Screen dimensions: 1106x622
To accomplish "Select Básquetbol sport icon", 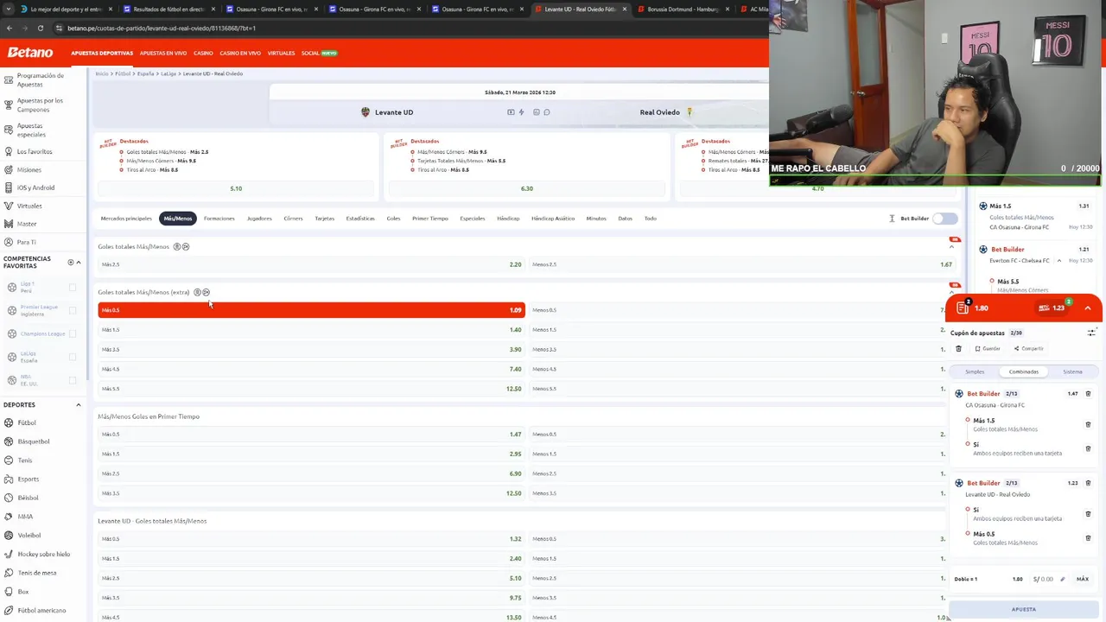I will (x=9, y=441).
